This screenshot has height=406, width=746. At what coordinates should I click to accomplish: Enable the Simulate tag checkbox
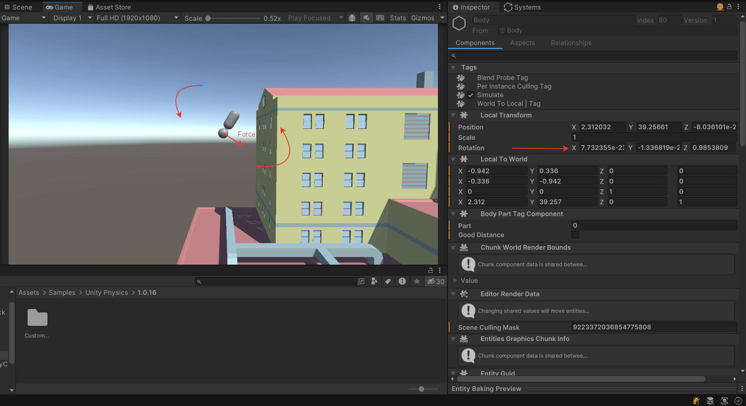pos(470,95)
